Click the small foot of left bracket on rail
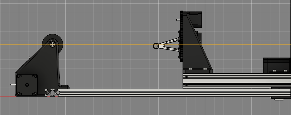291x115 pixels. click(x=65, y=87)
